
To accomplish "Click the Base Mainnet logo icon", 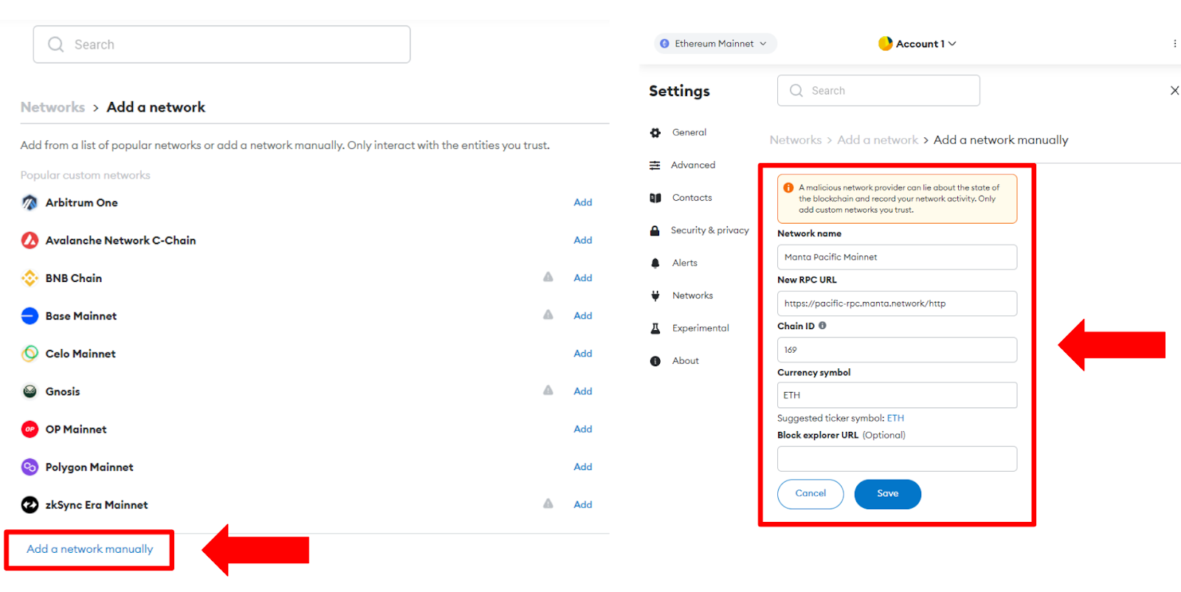I will (30, 316).
